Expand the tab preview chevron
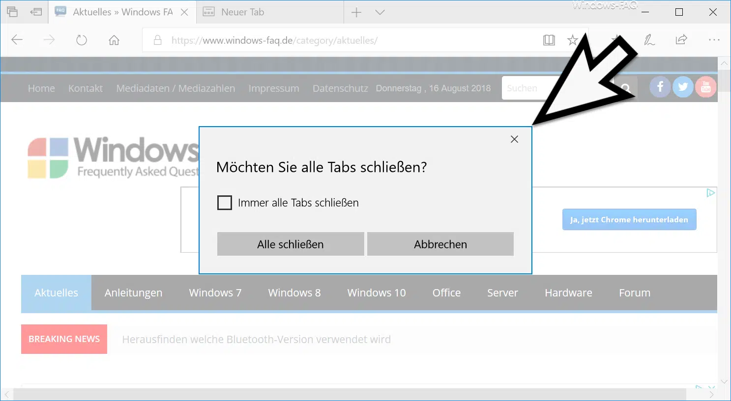 click(x=380, y=12)
